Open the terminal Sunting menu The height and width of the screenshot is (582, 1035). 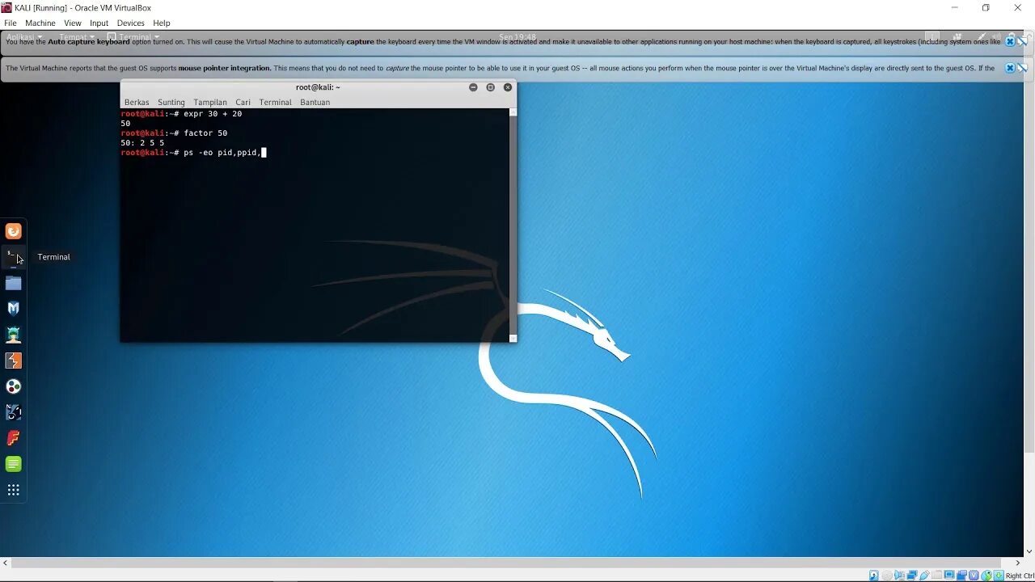click(171, 102)
